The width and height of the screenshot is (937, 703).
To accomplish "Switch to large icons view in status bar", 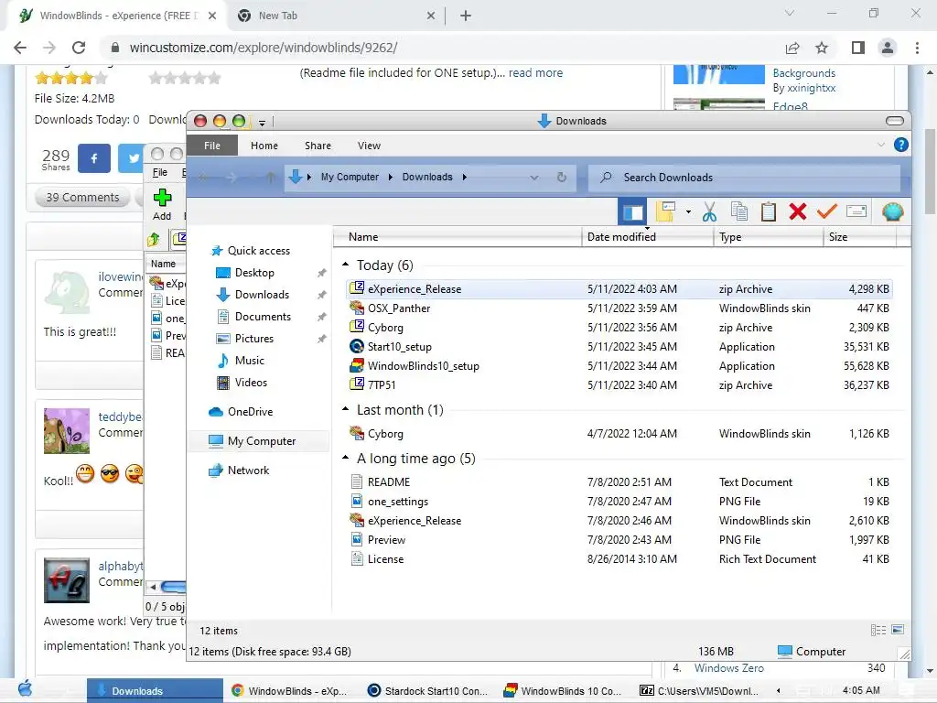I will 898,630.
